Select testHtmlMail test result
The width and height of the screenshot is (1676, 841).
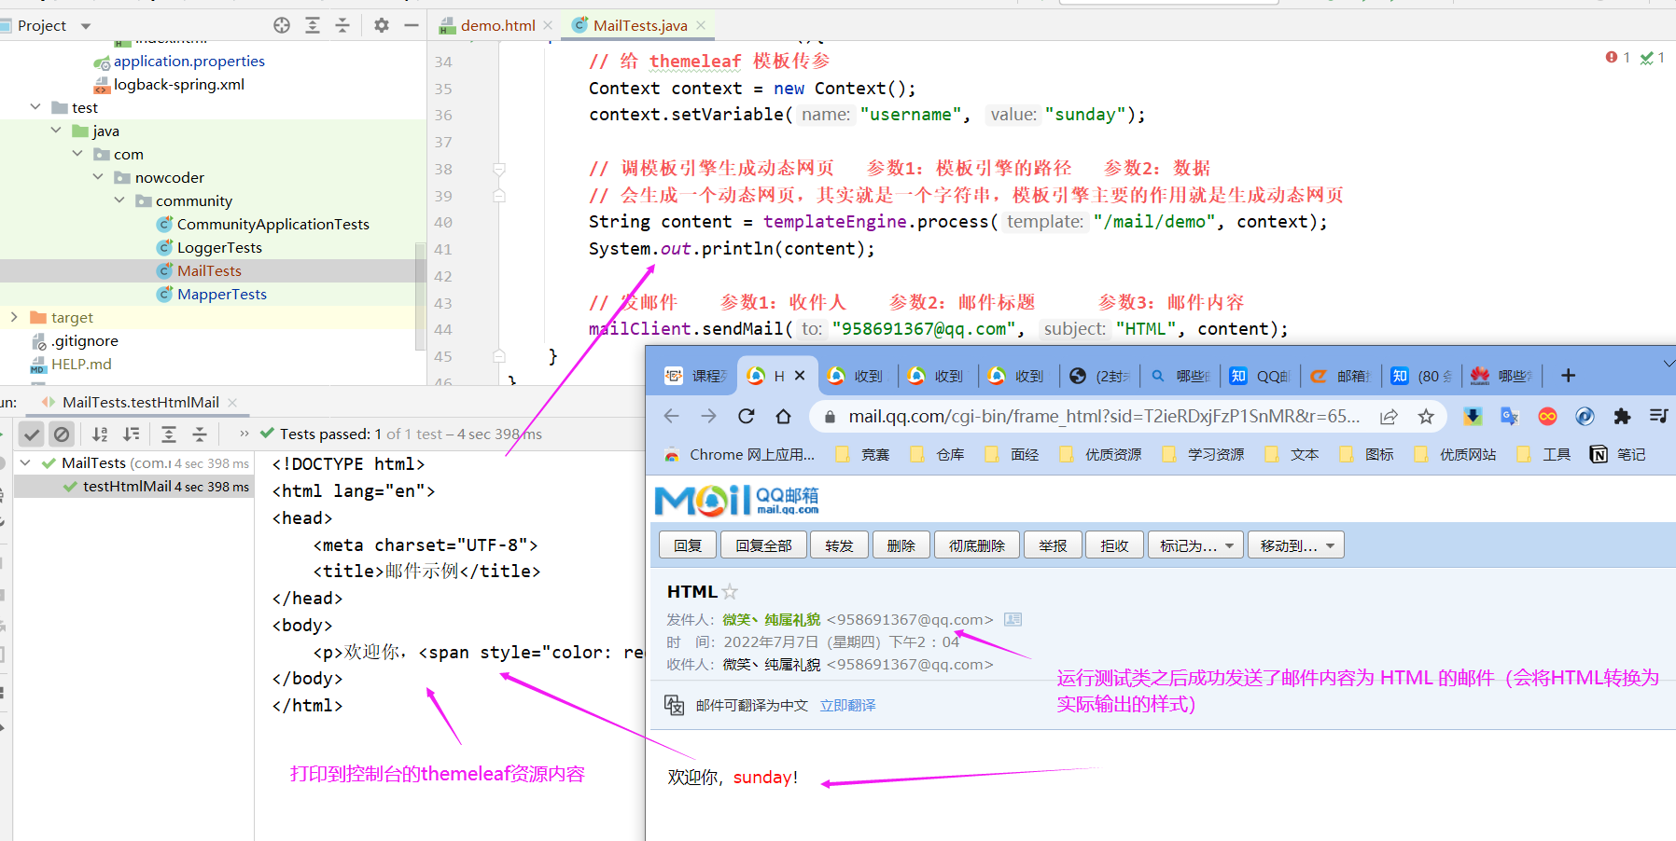[x=134, y=487]
